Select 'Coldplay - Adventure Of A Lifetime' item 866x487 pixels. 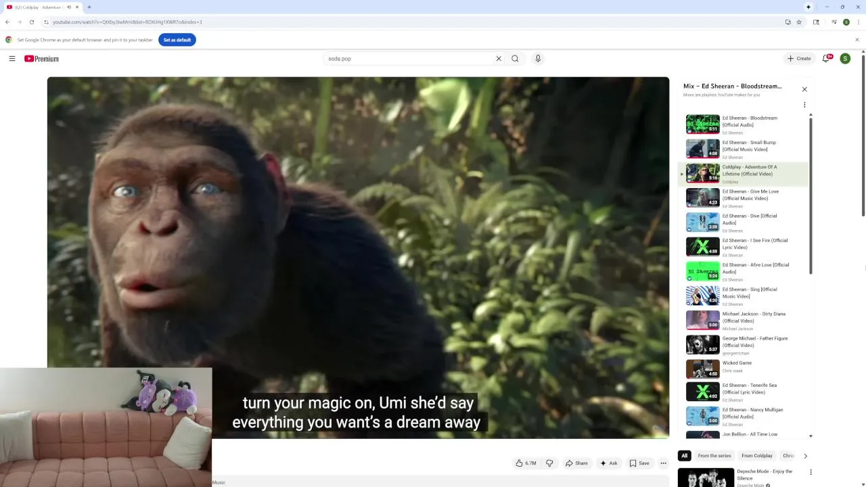744,174
